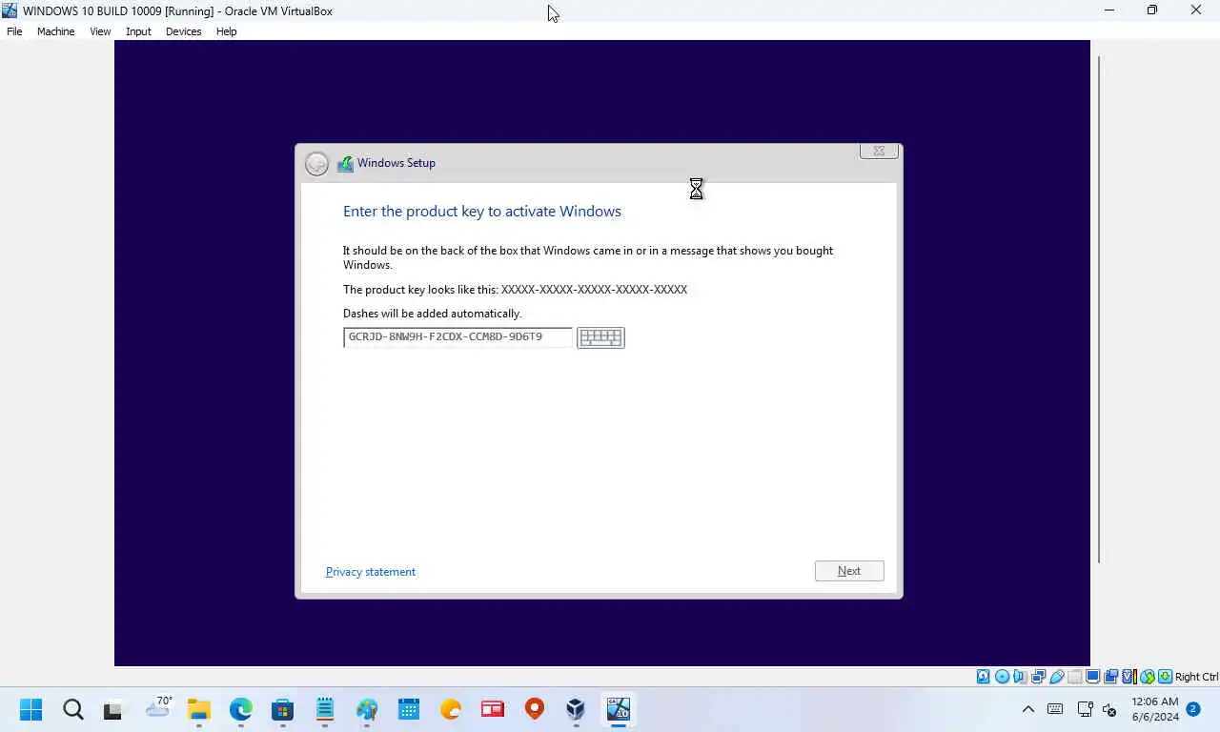Screen dimensions: 1220x732
Task: Open the VirtualBox Manager taskbar icon
Action: (576, 709)
